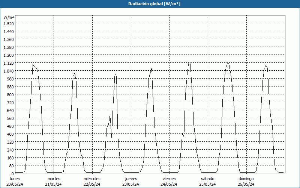This screenshot has width=300, height=188.
Task: Click the 'martes' day label
Action: (54, 179)
